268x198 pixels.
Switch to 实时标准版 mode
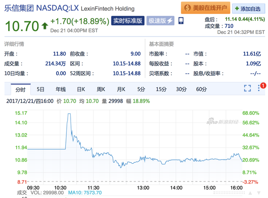coord(128,21)
